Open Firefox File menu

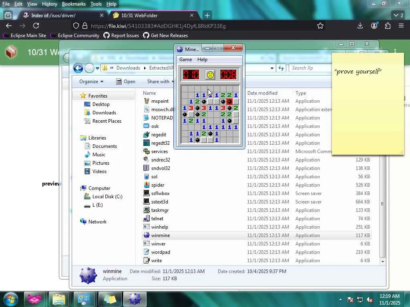[x=6, y=4]
